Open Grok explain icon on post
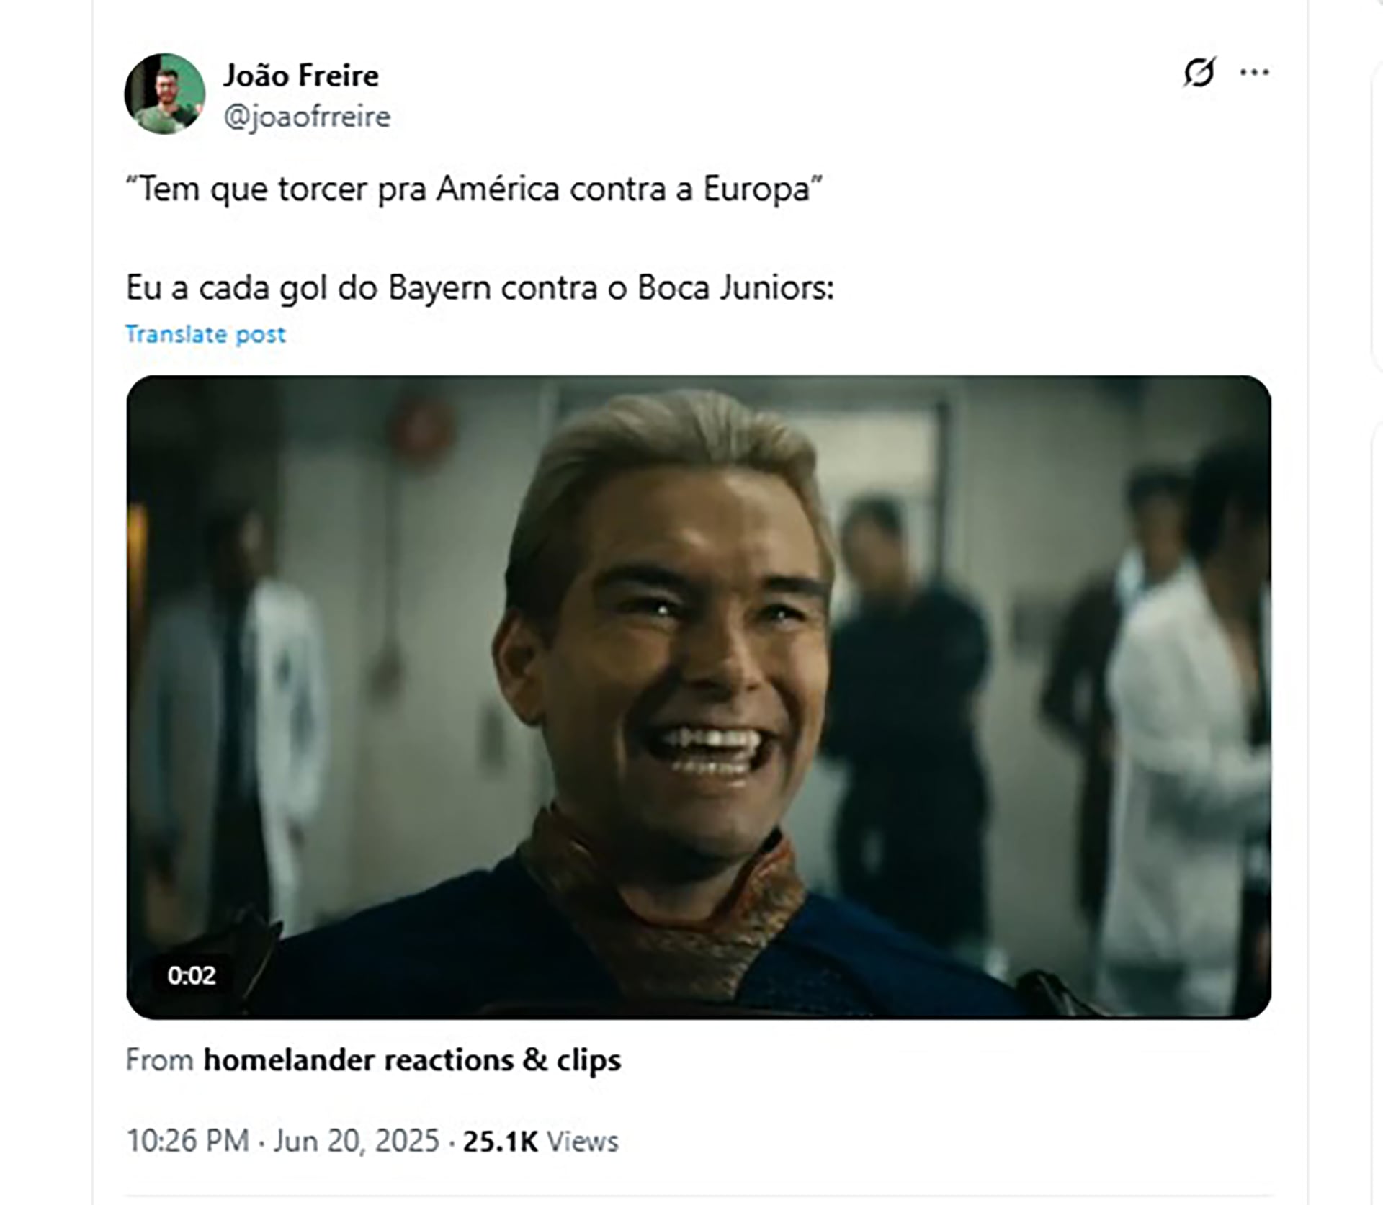1383x1205 pixels. tap(1199, 72)
